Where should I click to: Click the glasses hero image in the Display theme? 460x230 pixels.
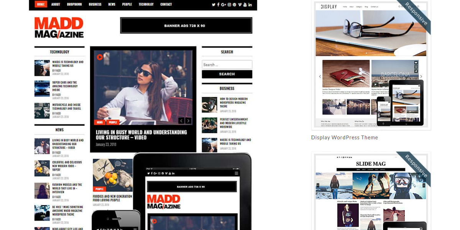coord(371,34)
